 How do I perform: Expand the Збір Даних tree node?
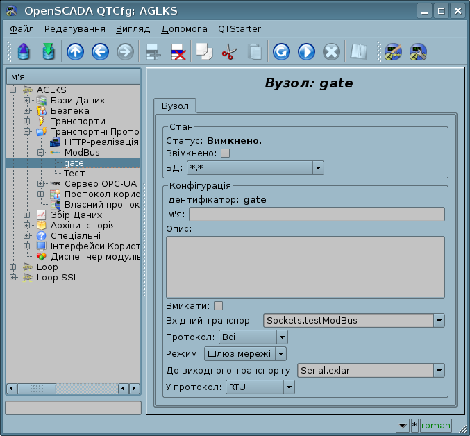[x=27, y=215]
